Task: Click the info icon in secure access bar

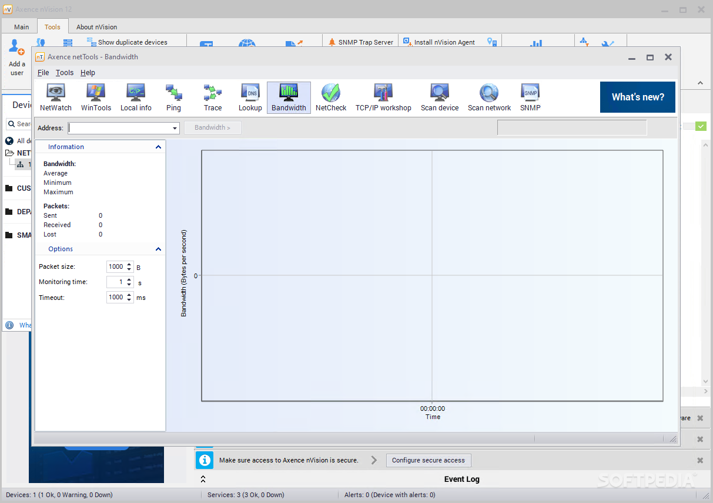Action: point(204,460)
